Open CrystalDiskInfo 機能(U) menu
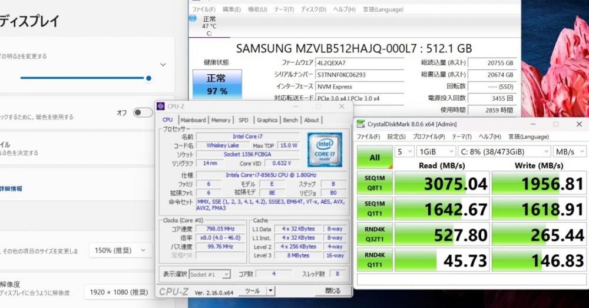The image size is (589, 308). pos(257,9)
